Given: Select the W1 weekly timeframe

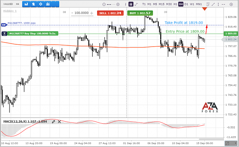Looking at the screenshot, I should 192,4.
